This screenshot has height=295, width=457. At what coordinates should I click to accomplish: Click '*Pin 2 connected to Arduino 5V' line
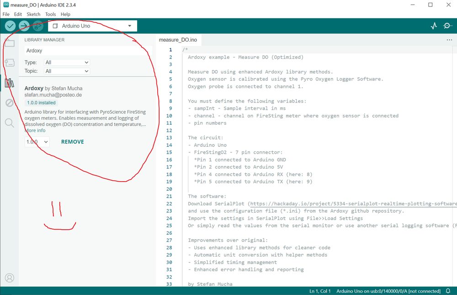click(239, 167)
